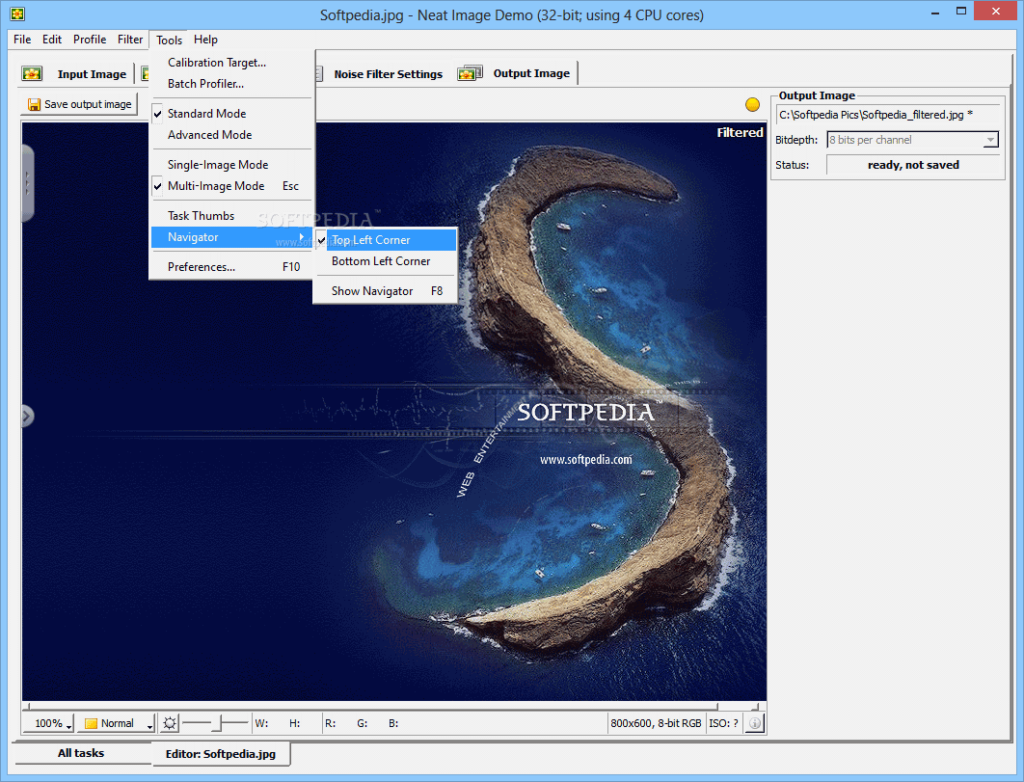Toggle checked Multi-Image Mode option

(231, 186)
